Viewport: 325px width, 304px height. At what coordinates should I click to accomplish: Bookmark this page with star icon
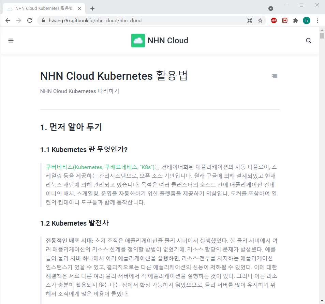pos(260,20)
